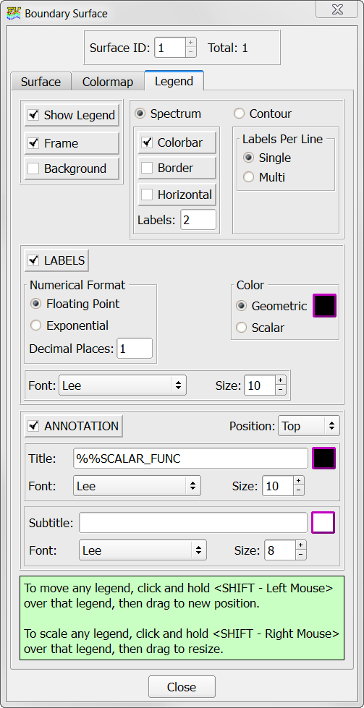
Task: Open the annotation Position dropdown
Action: point(309,426)
